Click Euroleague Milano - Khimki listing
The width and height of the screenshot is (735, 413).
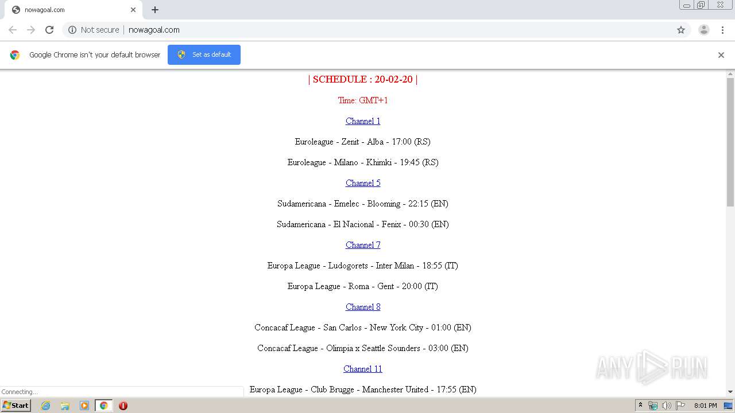[x=363, y=162]
